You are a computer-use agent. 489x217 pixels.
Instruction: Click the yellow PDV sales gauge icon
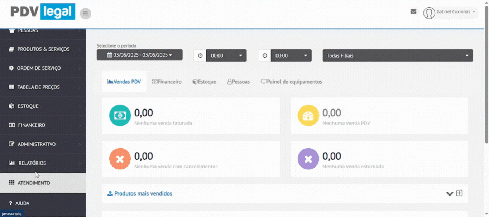pyautogui.click(x=308, y=115)
